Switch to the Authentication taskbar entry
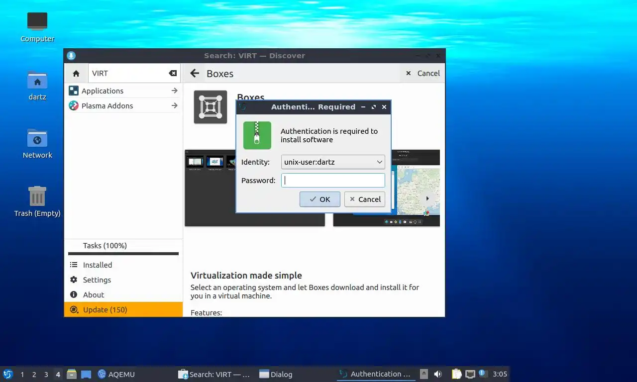Screen dimensions: 637x382 point(376,374)
